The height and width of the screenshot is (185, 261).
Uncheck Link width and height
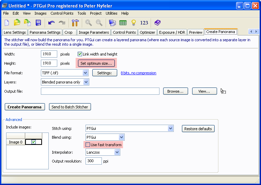point(80,54)
